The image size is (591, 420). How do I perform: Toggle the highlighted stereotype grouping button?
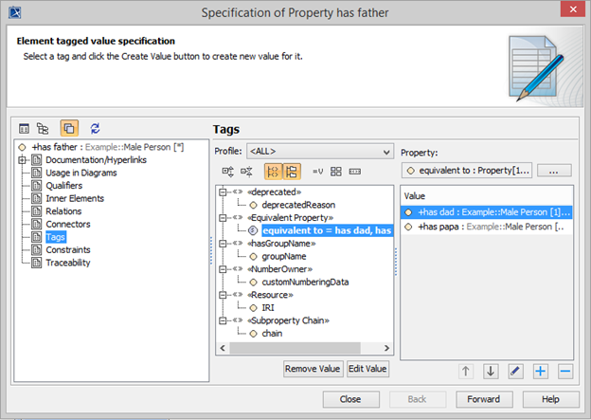coord(272,172)
